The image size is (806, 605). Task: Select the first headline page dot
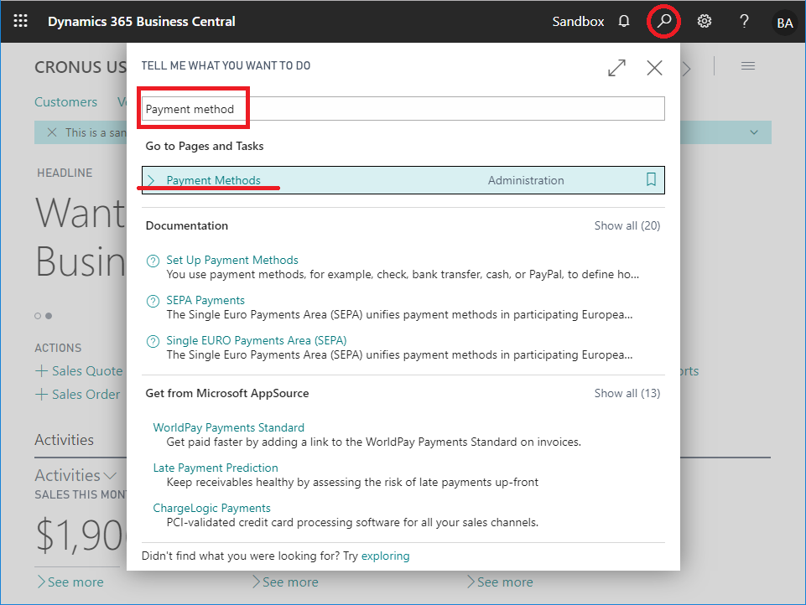pyautogui.click(x=38, y=316)
